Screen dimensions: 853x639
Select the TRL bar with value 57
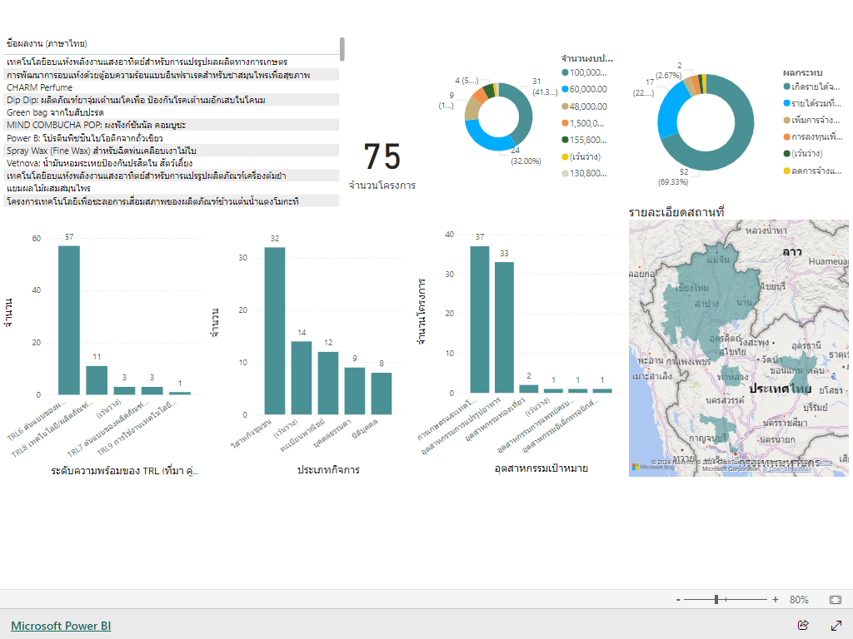point(69,319)
